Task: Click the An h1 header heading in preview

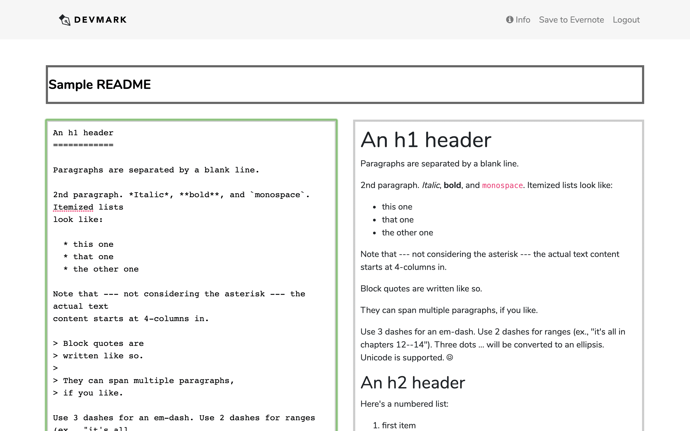Action: (426, 140)
